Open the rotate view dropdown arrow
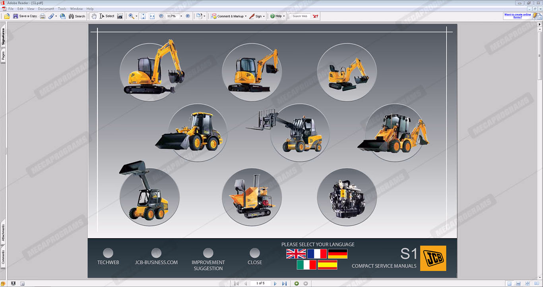The height and width of the screenshot is (287, 543). tap(204, 16)
